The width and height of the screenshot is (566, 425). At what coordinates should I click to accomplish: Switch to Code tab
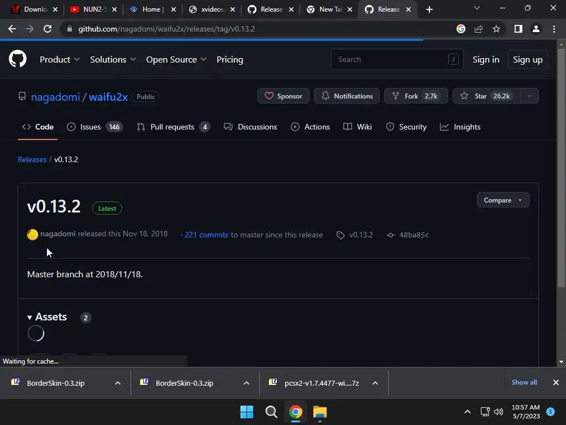[x=38, y=127]
